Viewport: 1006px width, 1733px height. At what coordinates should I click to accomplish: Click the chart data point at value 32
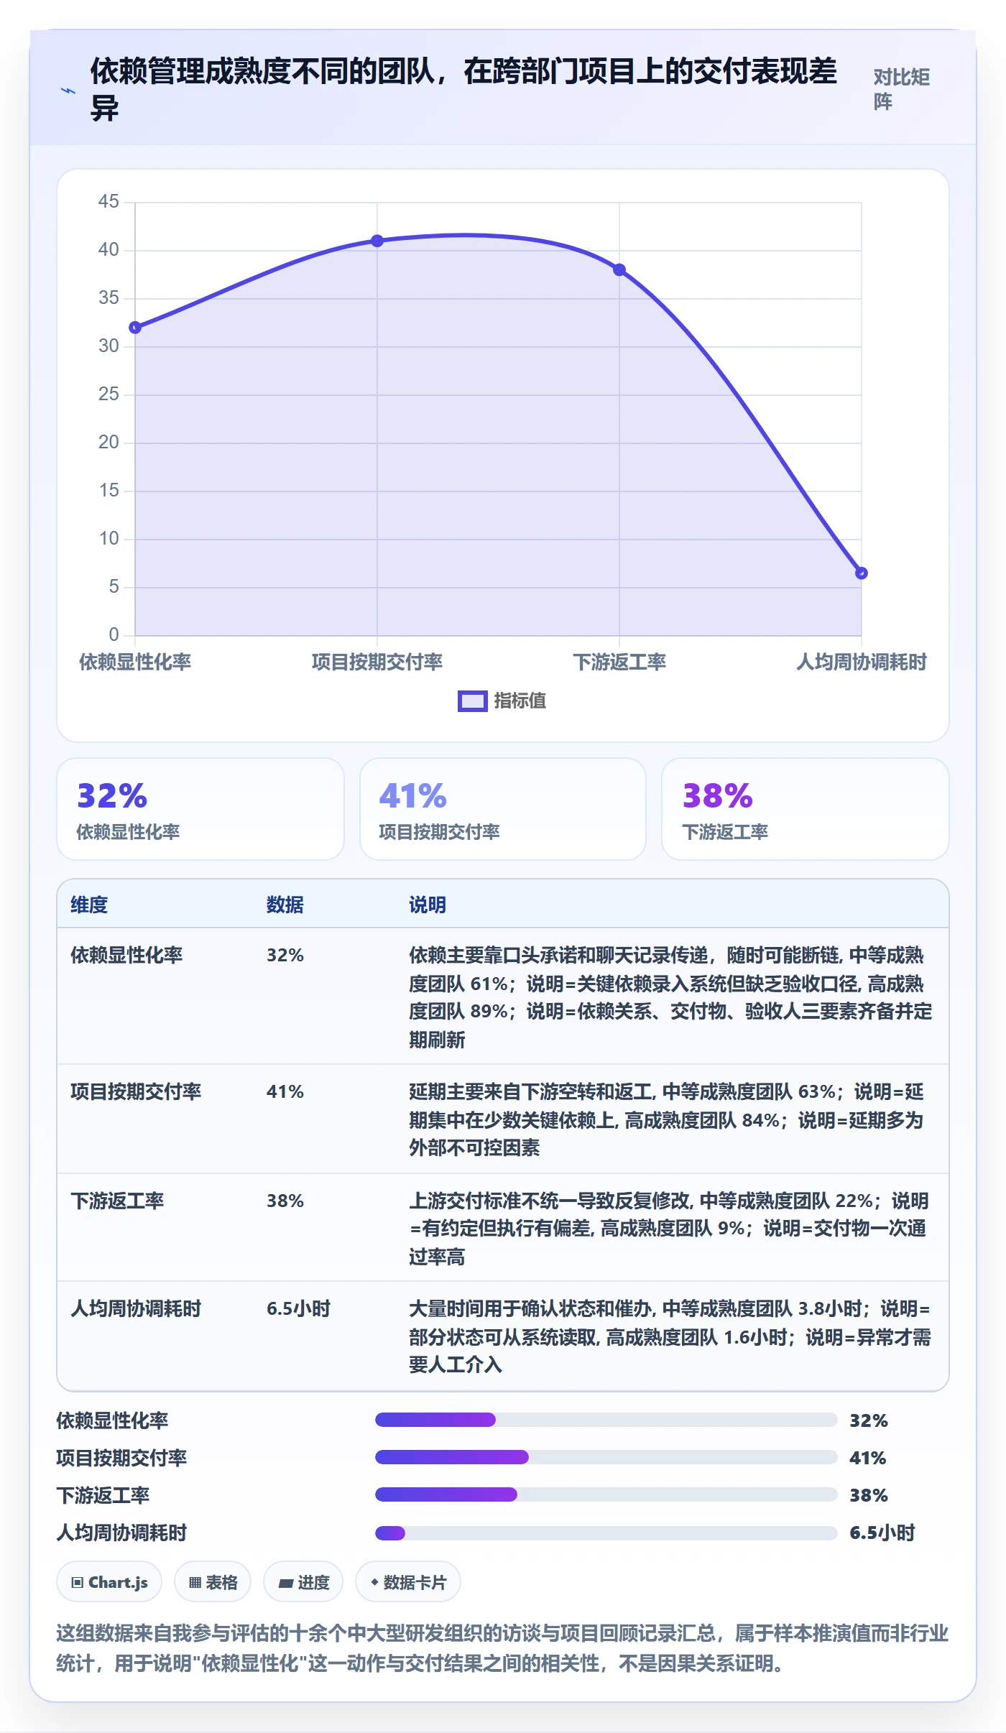pos(135,328)
